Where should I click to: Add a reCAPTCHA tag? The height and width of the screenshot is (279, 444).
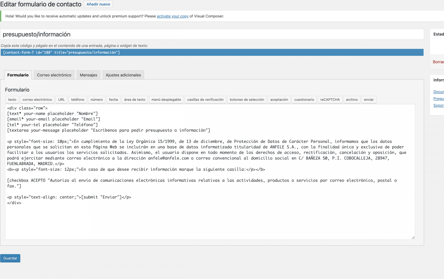pyautogui.click(x=330, y=99)
